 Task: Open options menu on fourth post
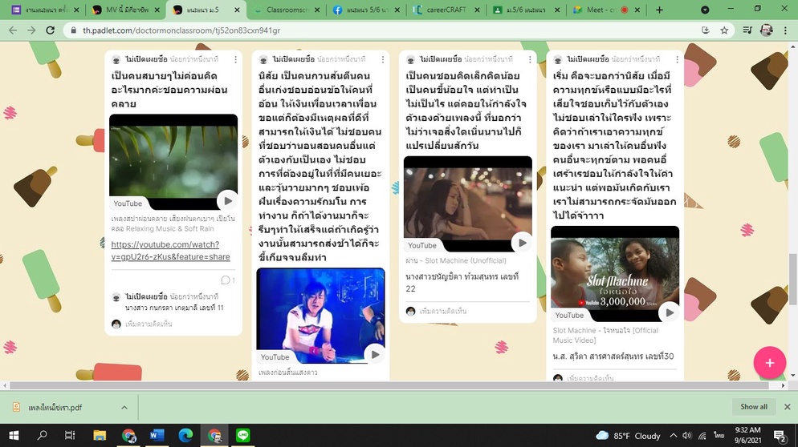[677, 59]
